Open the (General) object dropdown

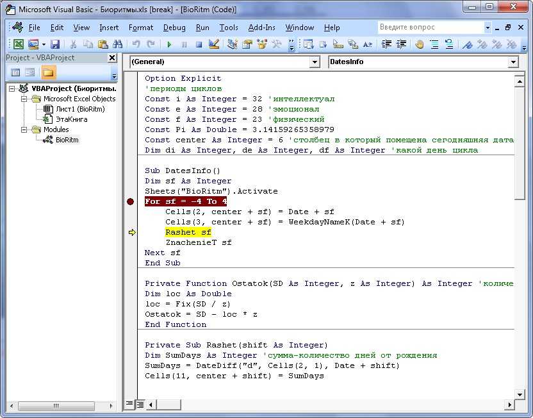pyautogui.click(x=315, y=62)
